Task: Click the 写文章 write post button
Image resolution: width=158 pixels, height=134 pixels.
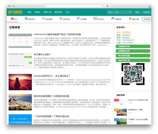Action: click(x=147, y=19)
